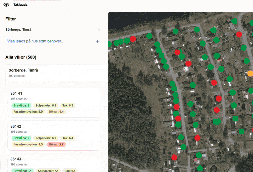Viewport: 253px width, 172px height.
Task: Click the '198 adresser' count text
Action: pos(19,165)
